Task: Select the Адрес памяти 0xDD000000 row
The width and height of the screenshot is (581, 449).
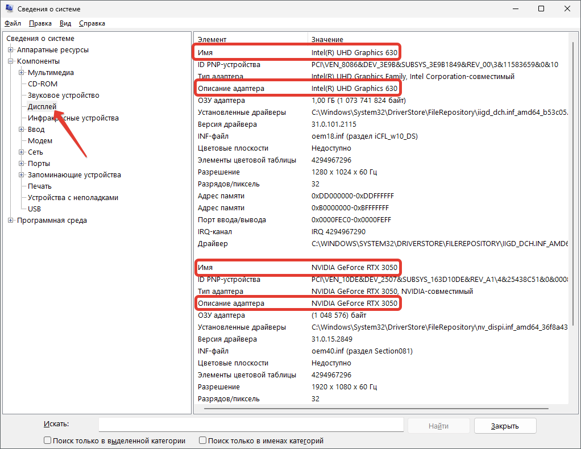Action: pyautogui.click(x=381, y=196)
